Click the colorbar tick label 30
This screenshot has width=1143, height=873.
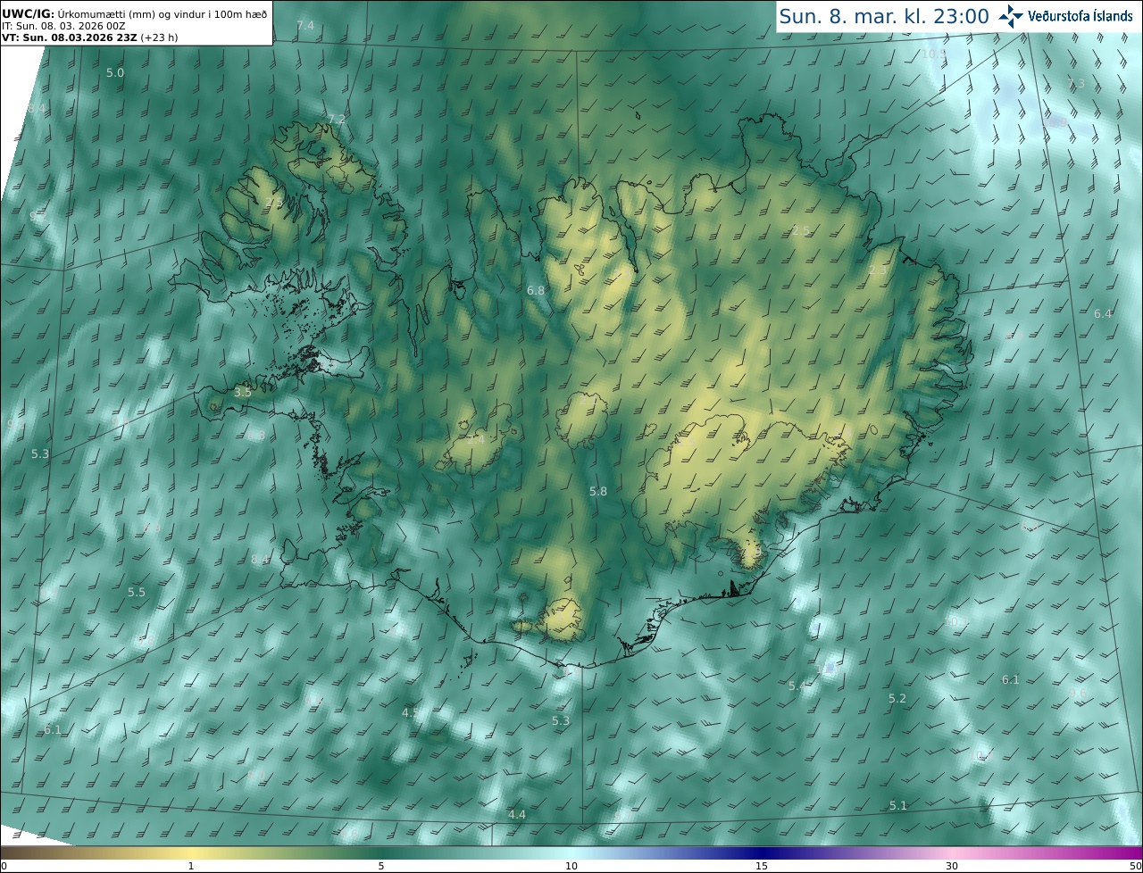coord(952,866)
